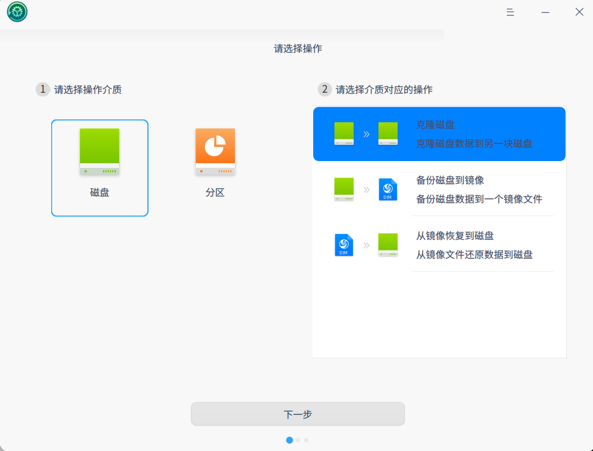Click the Deepin Clone app logo icon
593x451 pixels.
[17, 12]
